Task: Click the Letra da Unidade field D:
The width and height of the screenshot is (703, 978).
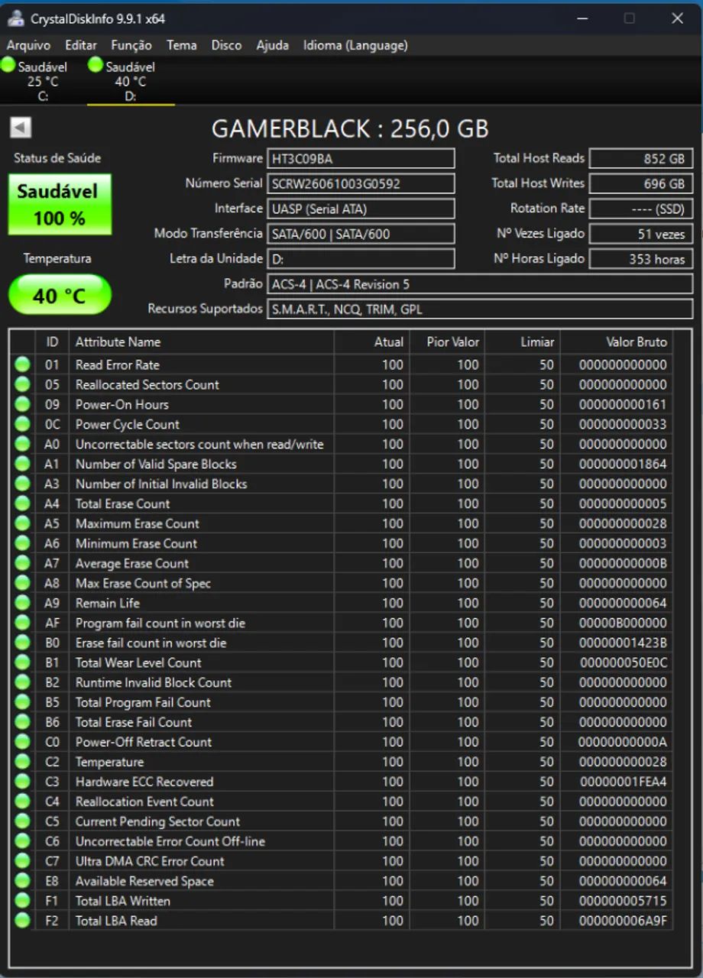Action: [x=361, y=259]
